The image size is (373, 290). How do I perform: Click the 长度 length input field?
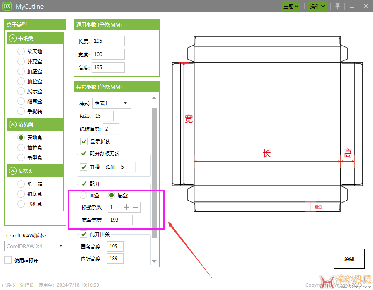coord(108,41)
